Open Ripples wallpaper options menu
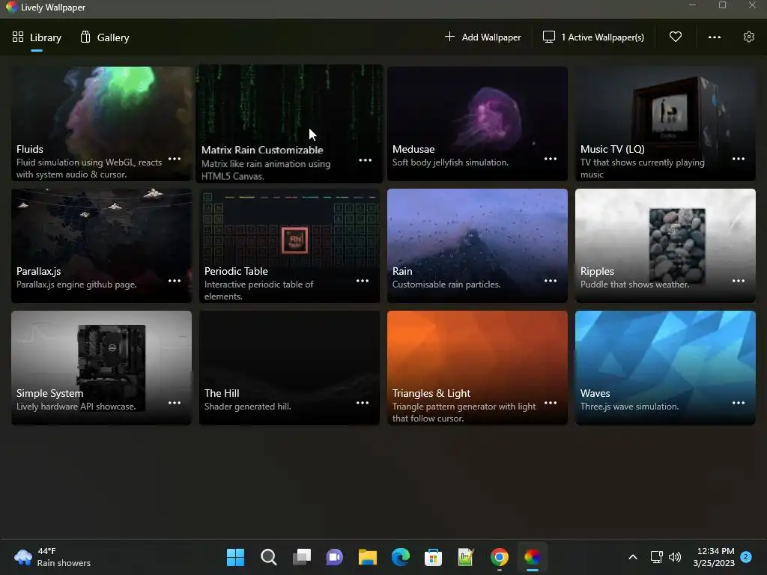The image size is (767, 575). tap(738, 282)
